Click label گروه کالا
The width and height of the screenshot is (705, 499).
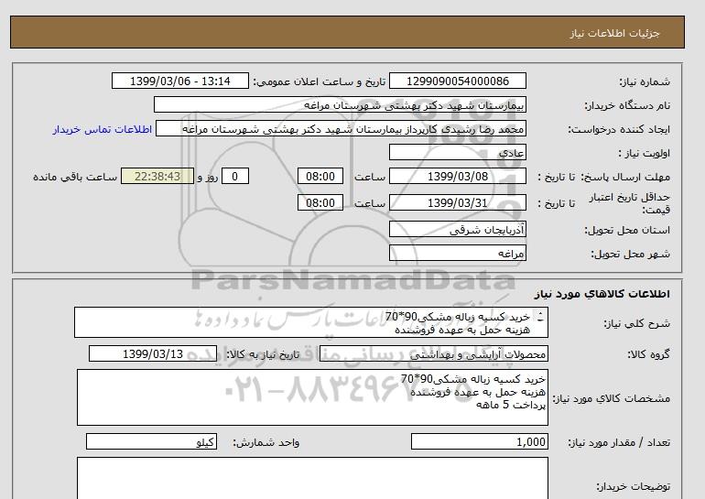pyautogui.click(x=648, y=354)
